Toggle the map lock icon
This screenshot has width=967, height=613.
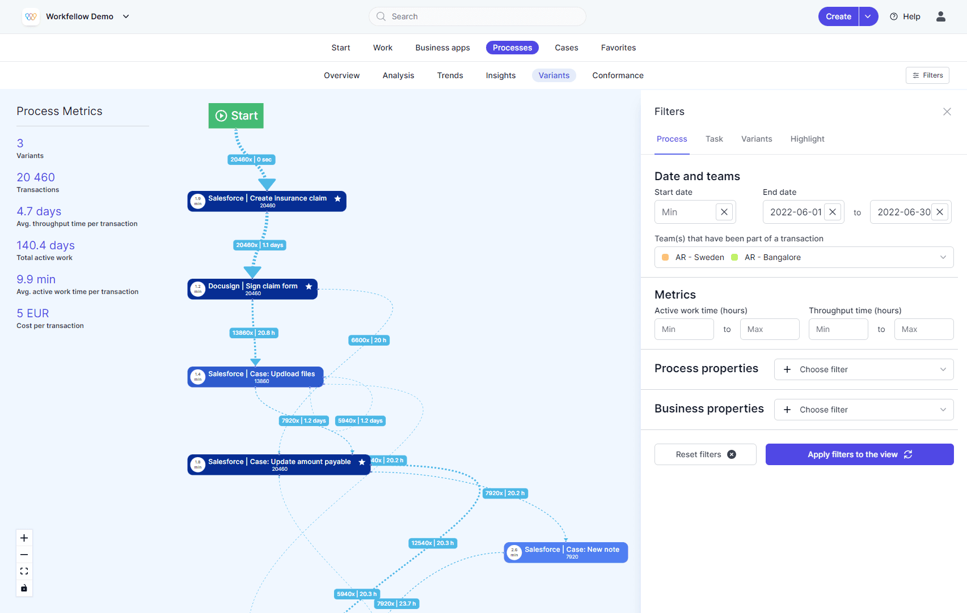24,588
